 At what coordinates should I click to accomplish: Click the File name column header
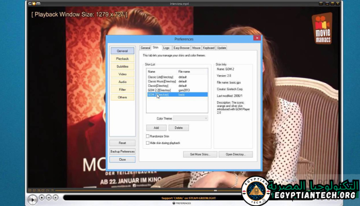192,72
